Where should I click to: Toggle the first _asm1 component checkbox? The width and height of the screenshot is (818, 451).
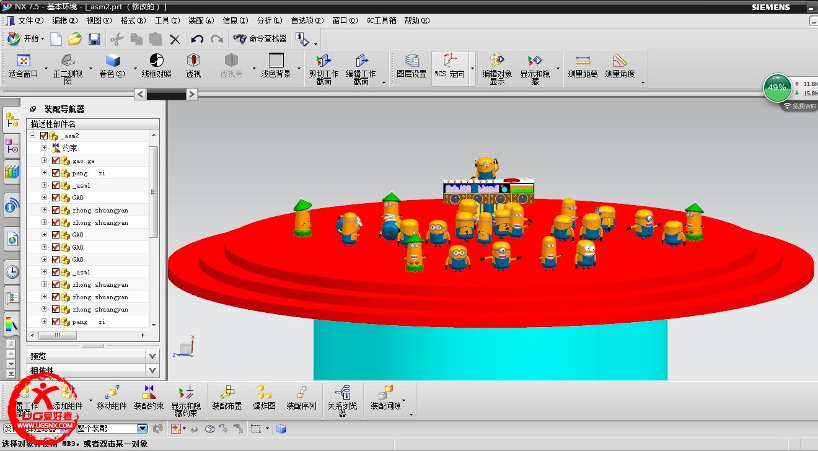[56, 185]
